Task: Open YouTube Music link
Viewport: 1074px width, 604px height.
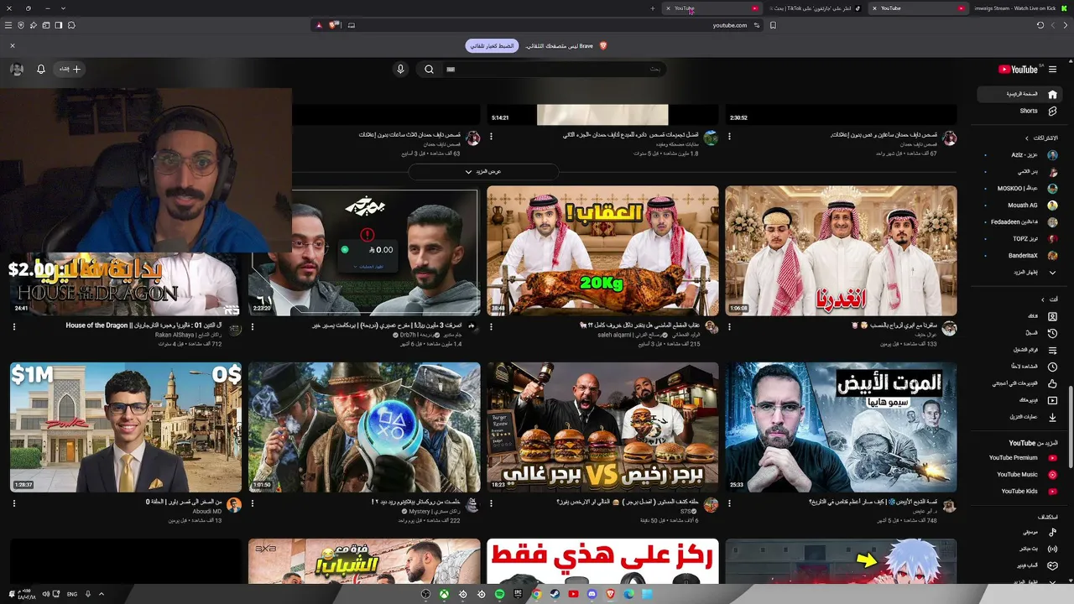Action: click(1020, 475)
